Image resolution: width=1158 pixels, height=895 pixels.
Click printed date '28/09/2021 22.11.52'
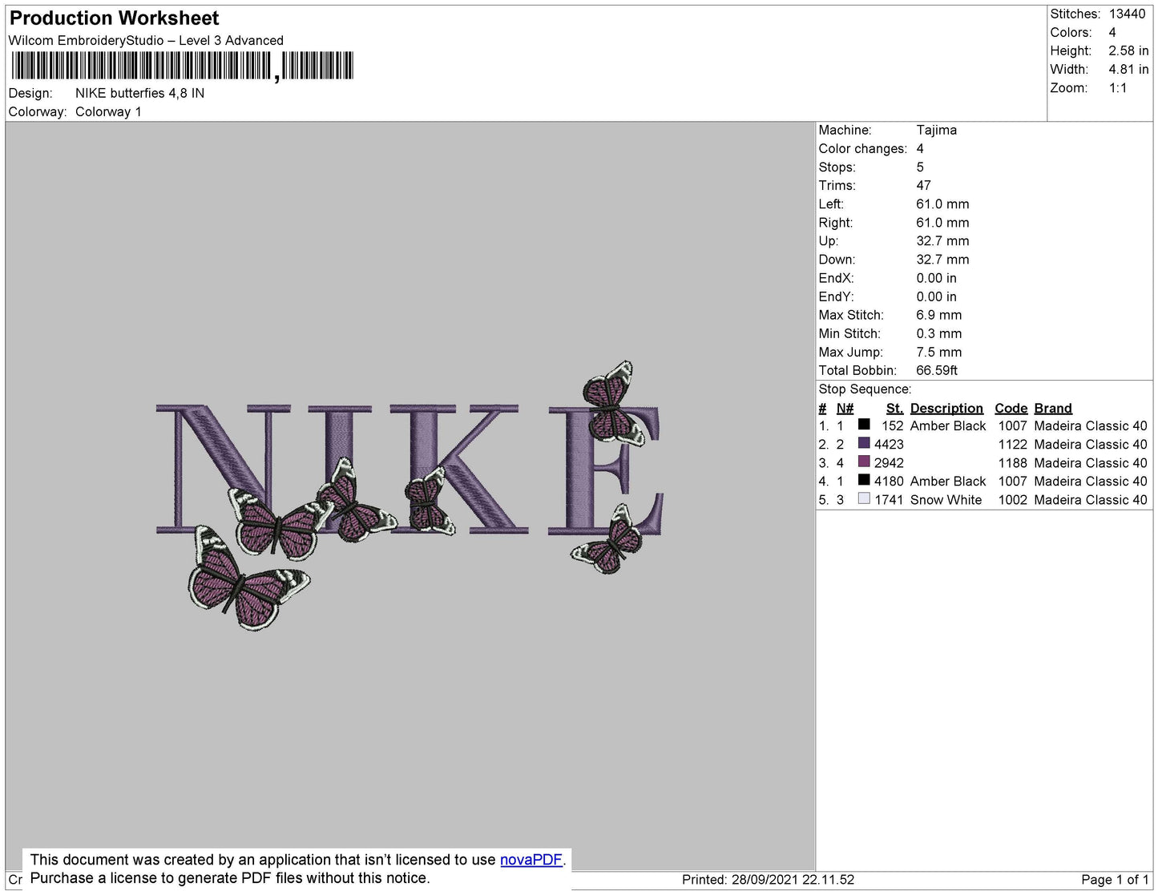click(793, 880)
